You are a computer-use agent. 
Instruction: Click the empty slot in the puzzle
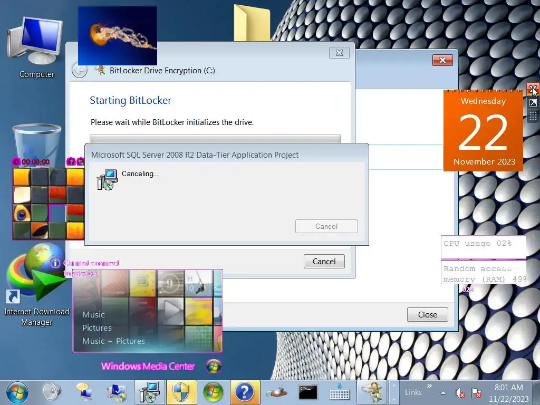click(x=57, y=213)
